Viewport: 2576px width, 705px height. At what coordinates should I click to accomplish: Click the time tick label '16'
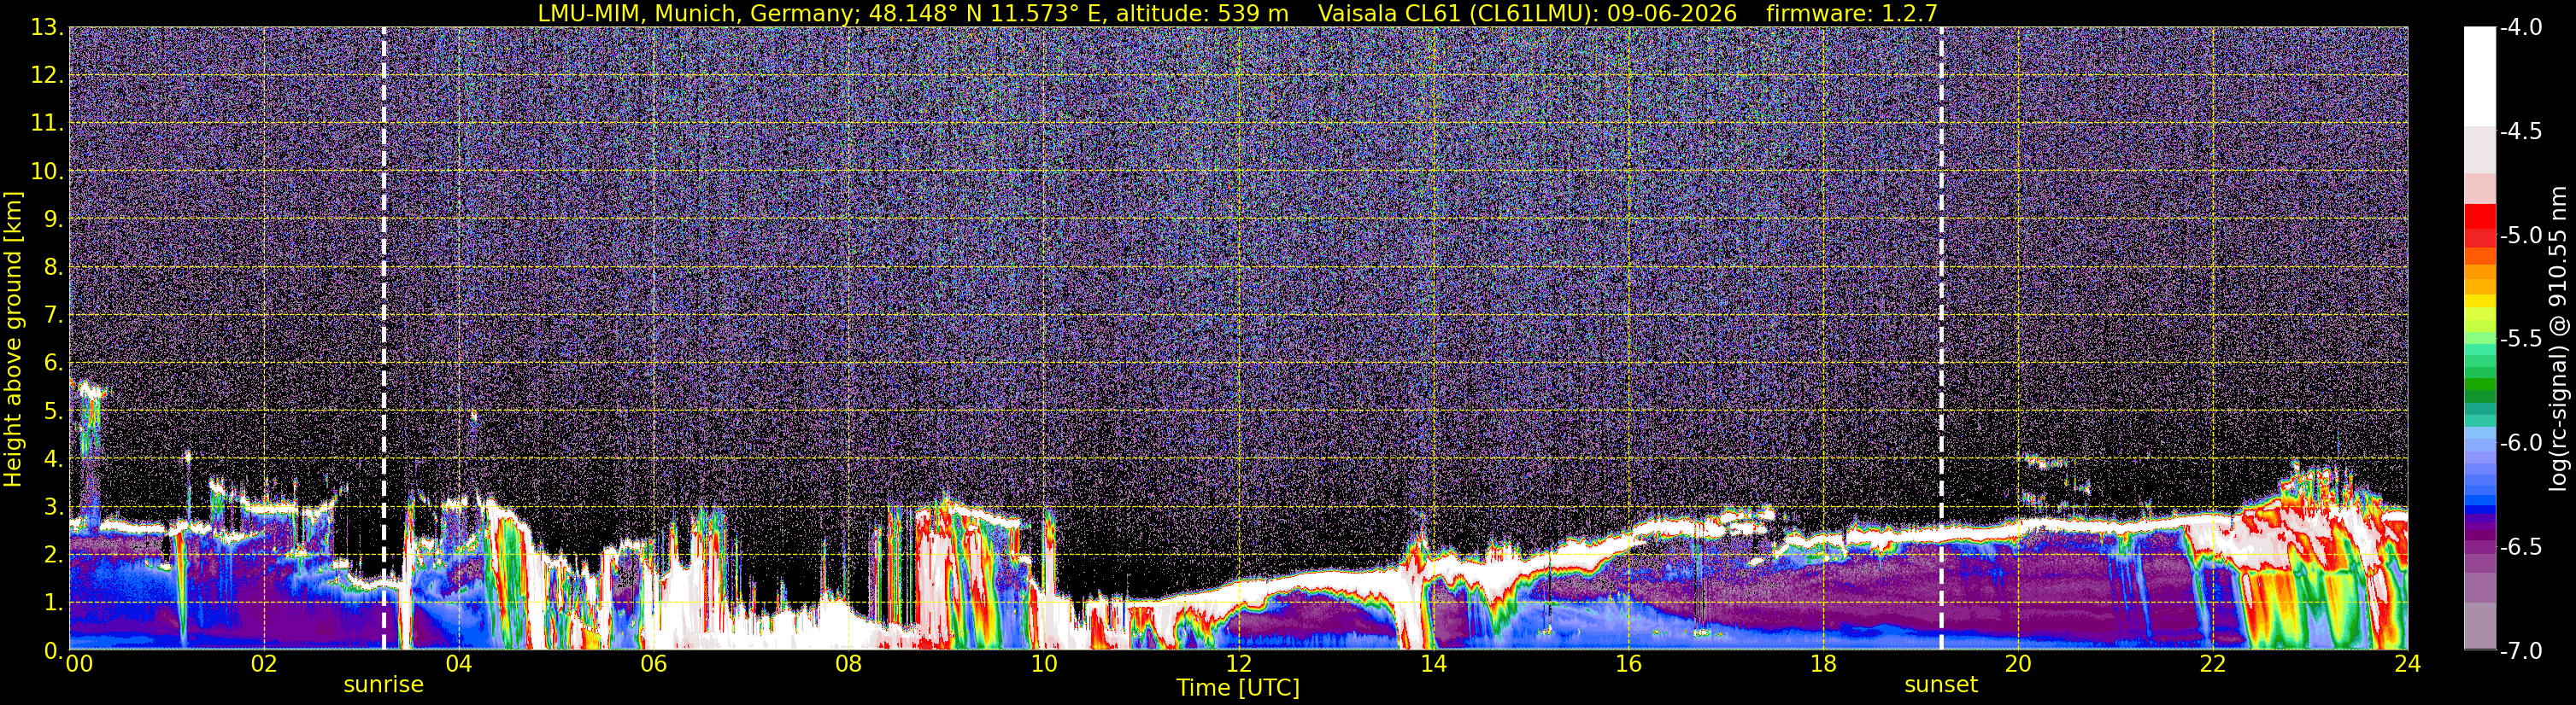tap(1629, 664)
